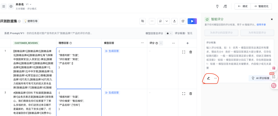Click help icon next to 评分 header

tap(157, 43)
